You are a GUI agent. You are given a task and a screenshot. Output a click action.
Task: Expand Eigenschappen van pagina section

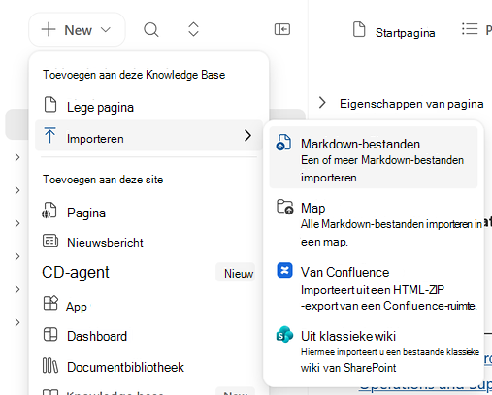(x=322, y=103)
